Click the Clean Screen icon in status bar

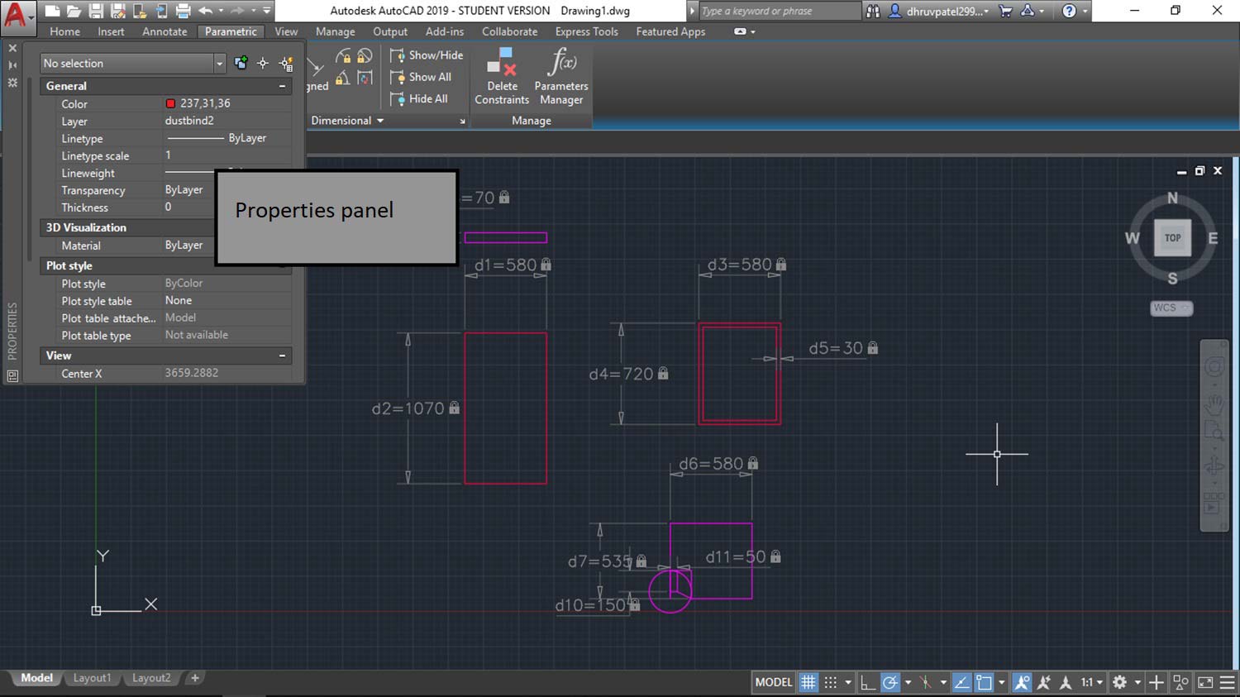click(1205, 682)
